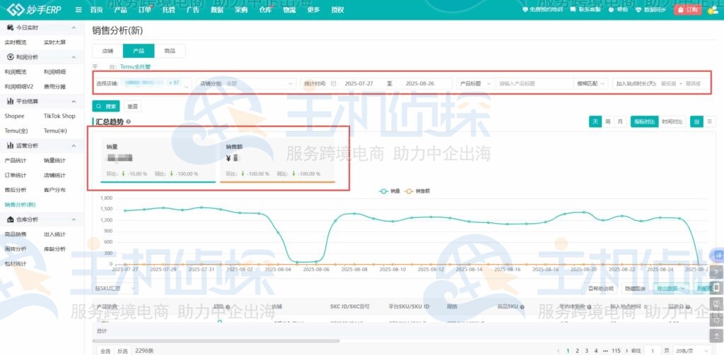Click the 搜索 search button

tap(106, 106)
